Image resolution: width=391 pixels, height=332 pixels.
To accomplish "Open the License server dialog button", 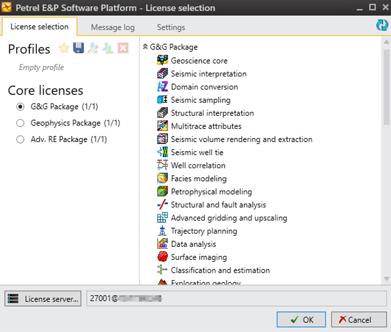I will pyautogui.click(x=43, y=299).
